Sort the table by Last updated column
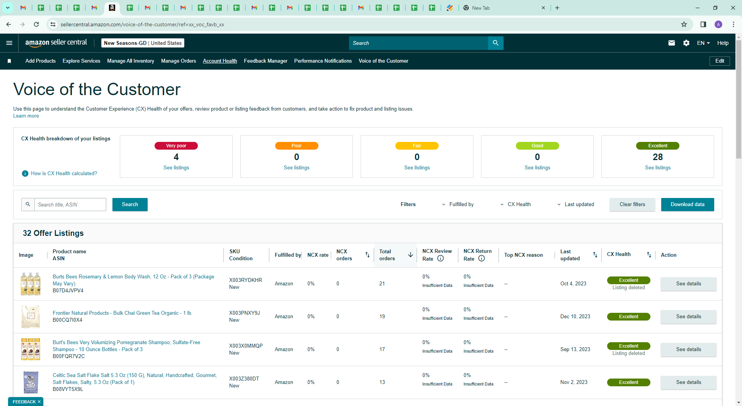 (x=595, y=255)
